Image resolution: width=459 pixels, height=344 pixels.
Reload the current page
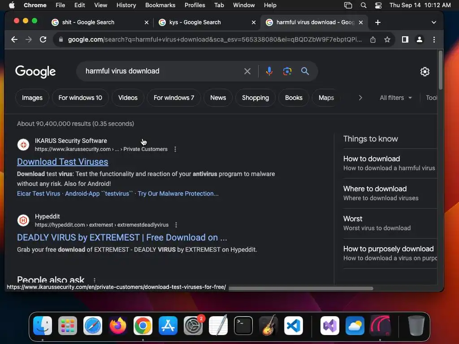pos(43,39)
